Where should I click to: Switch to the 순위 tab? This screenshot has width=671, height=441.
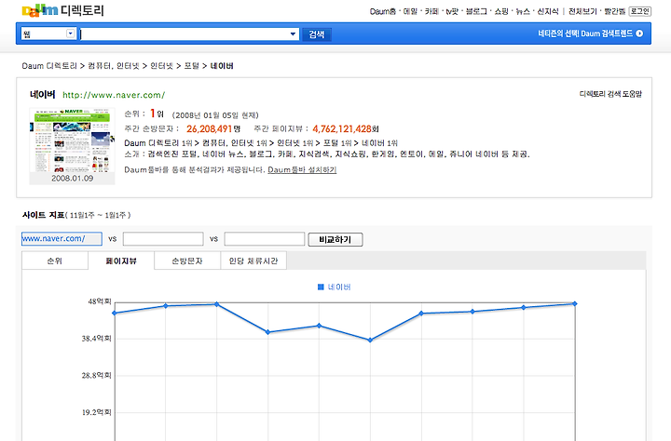tap(55, 261)
